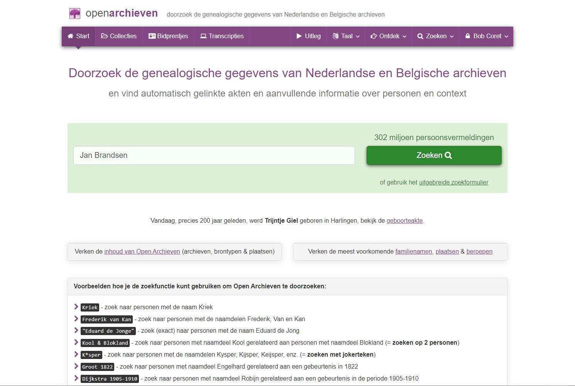Click the play icon beside Uitleg

click(x=299, y=36)
